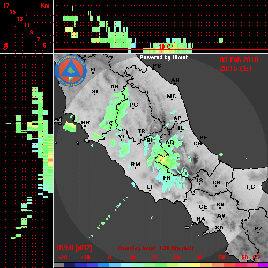Select the GR city marker label
The image size is (268, 268).
click(x=85, y=123)
